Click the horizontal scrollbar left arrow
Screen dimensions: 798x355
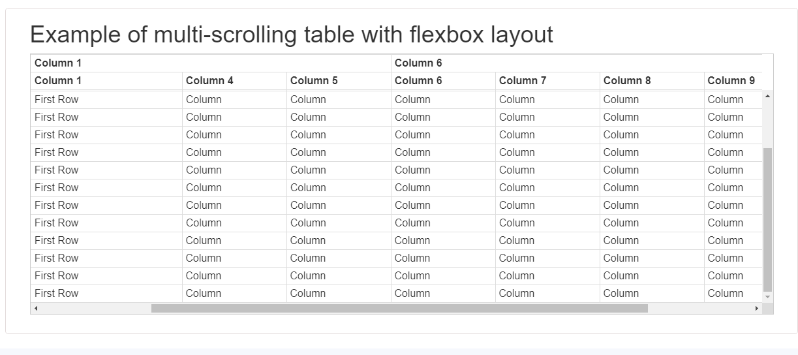click(36, 308)
